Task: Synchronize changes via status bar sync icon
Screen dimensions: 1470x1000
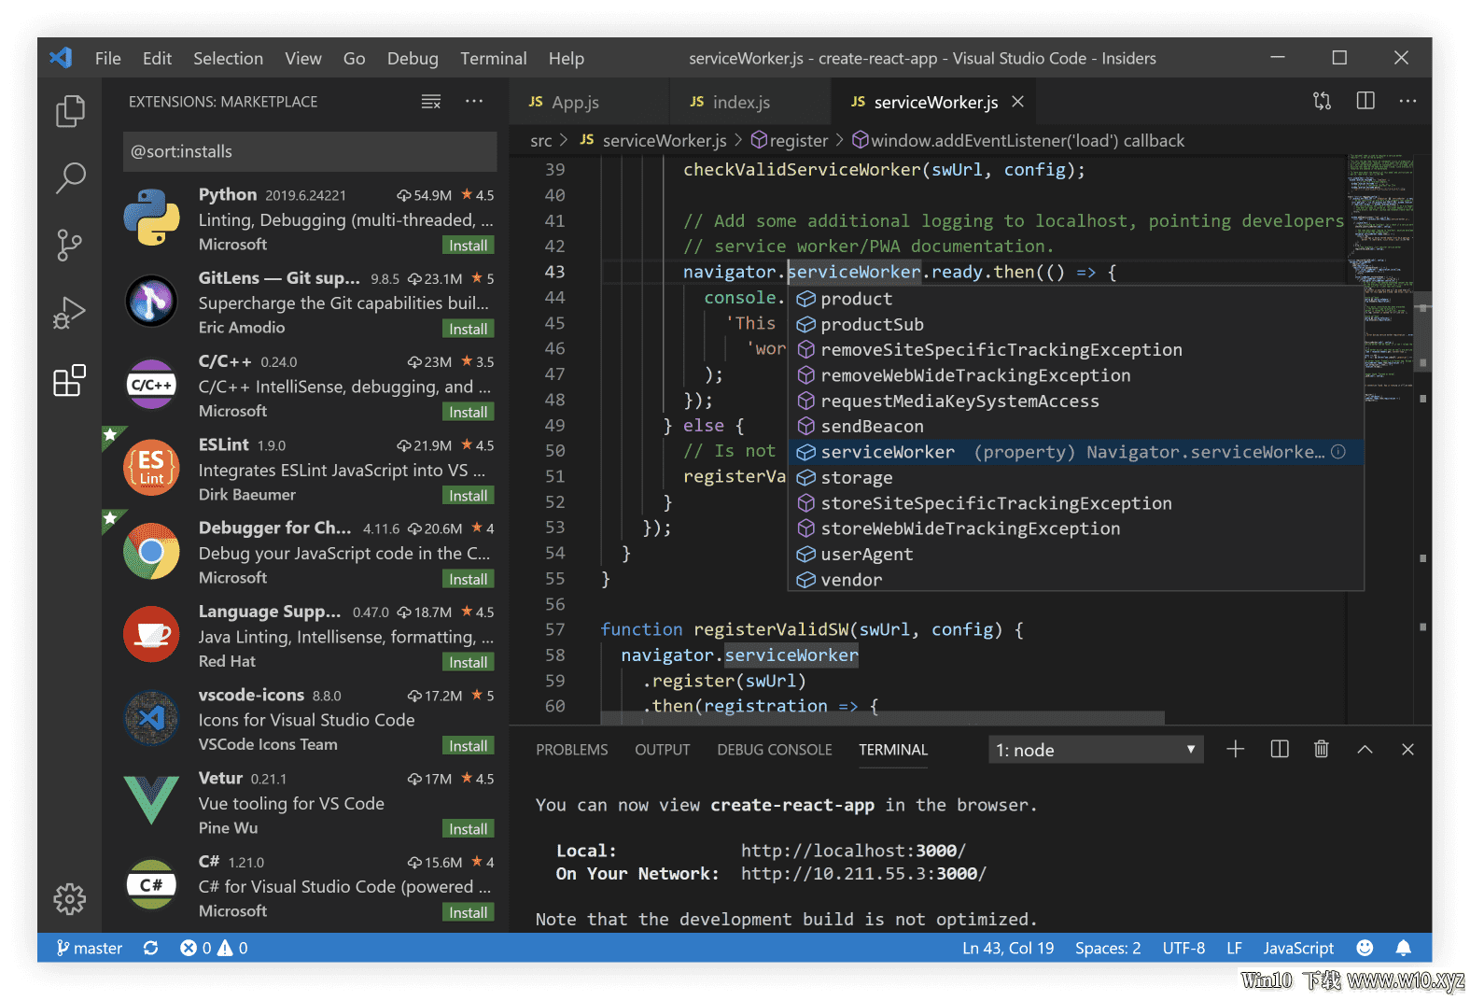Action: [x=150, y=948]
